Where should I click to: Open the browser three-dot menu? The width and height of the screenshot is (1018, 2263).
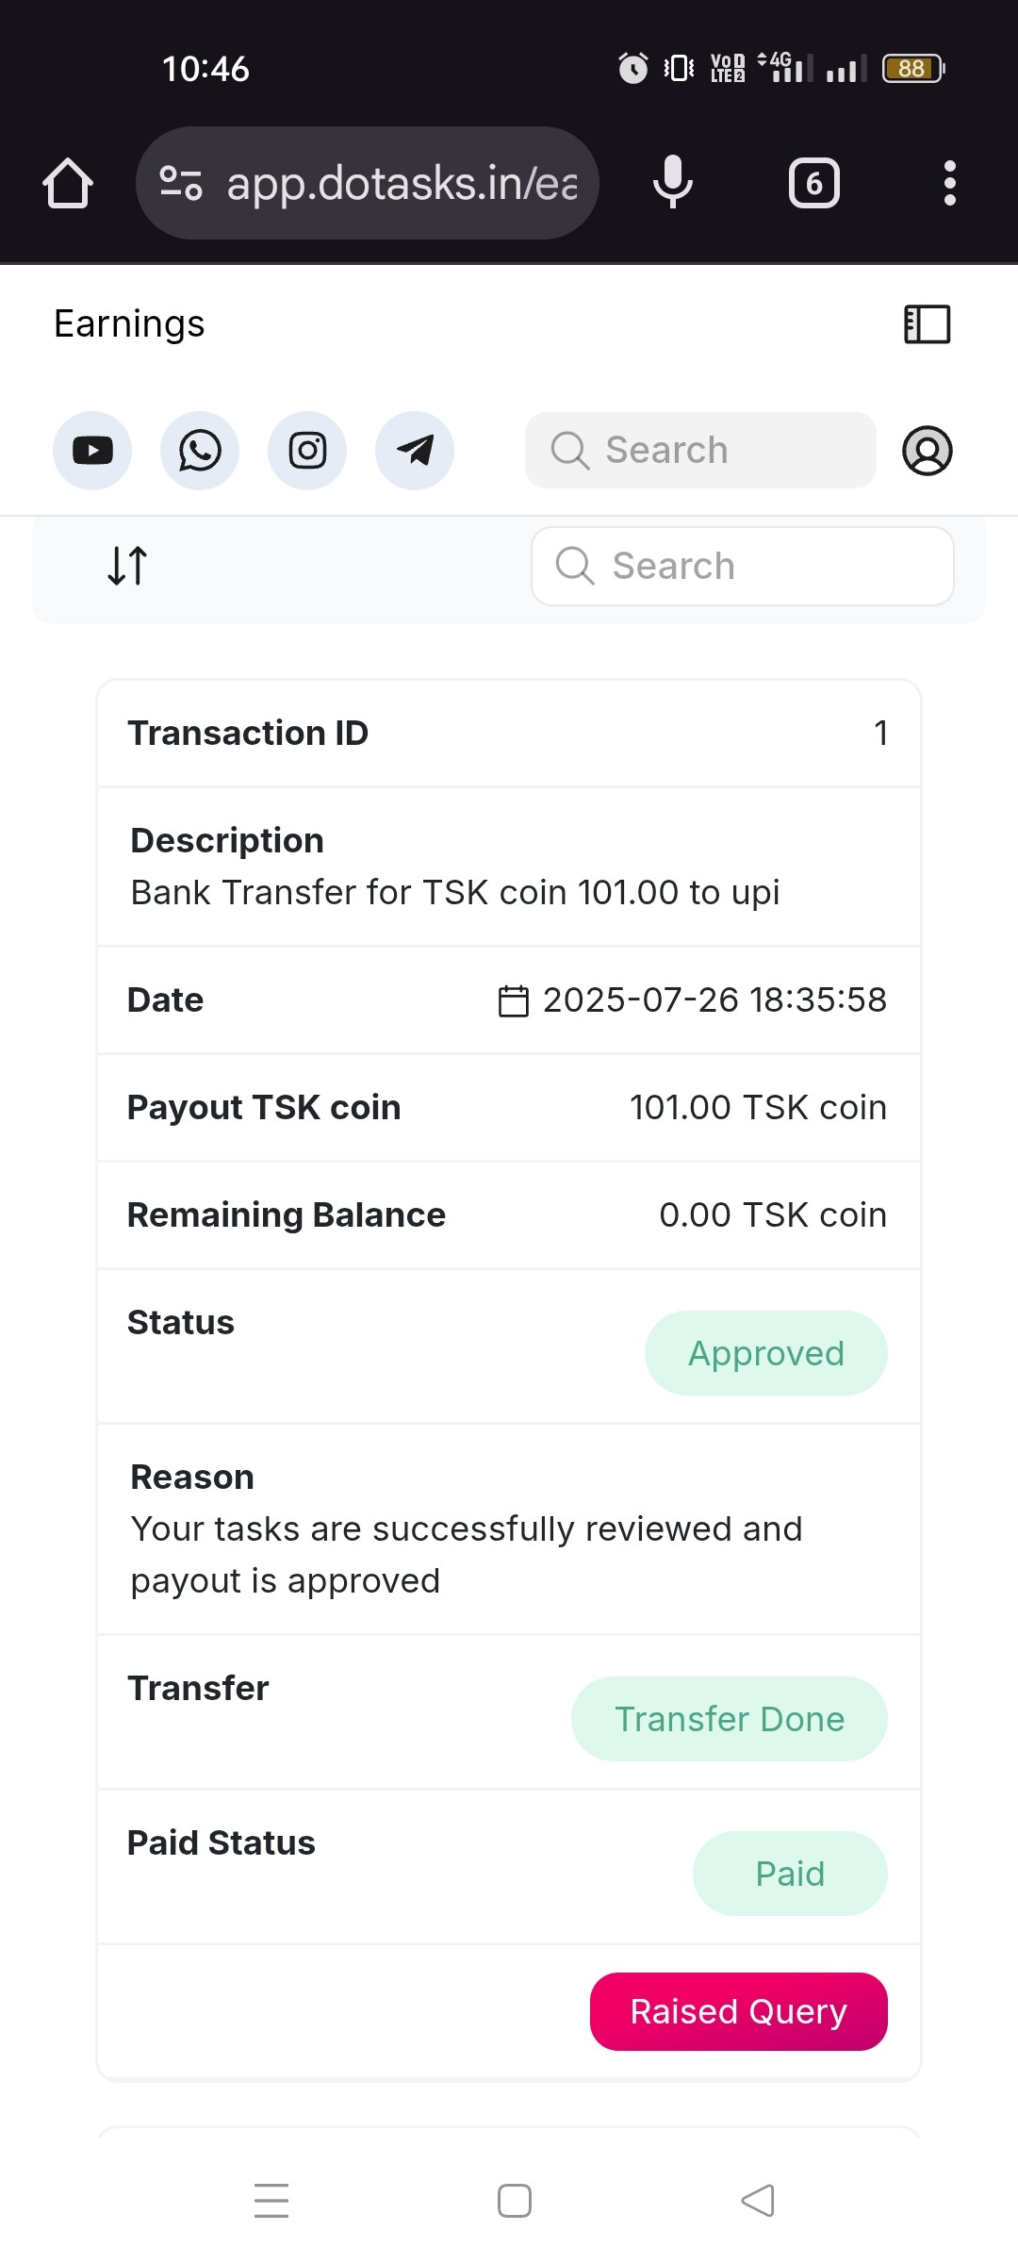[950, 183]
